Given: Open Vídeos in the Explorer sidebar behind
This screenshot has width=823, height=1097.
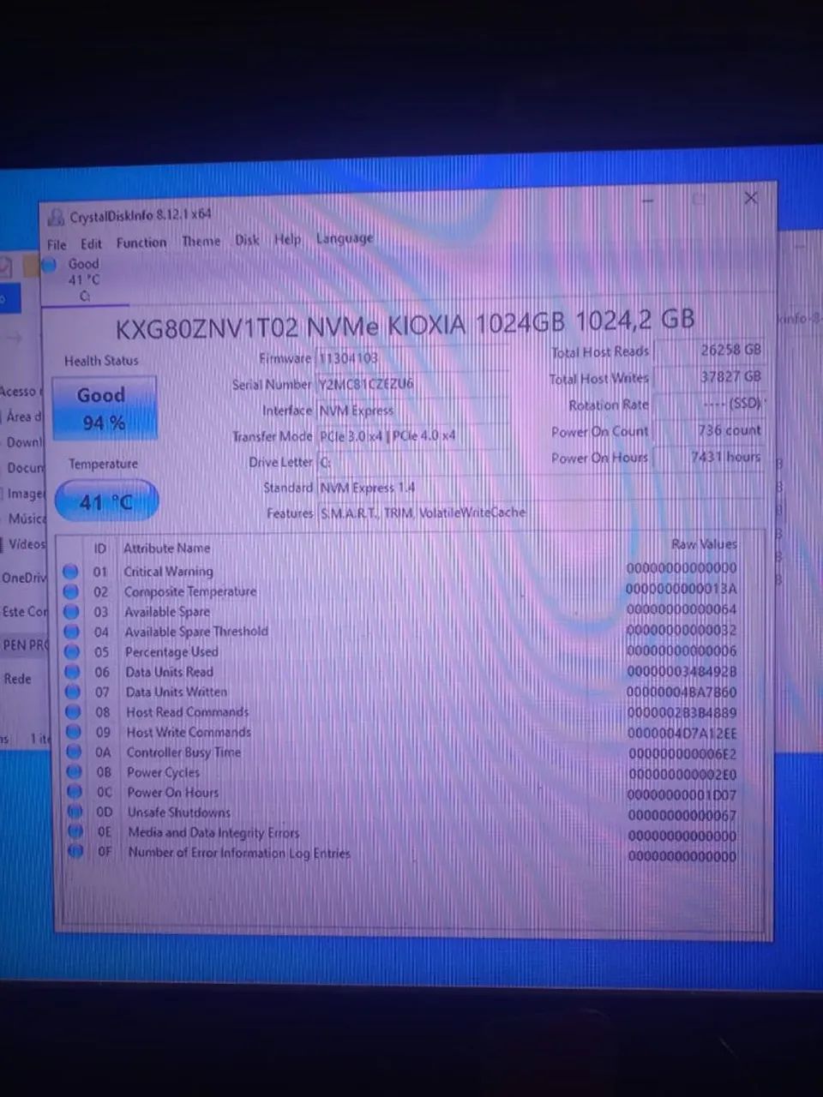Looking at the screenshot, I should [x=27, y=544].
